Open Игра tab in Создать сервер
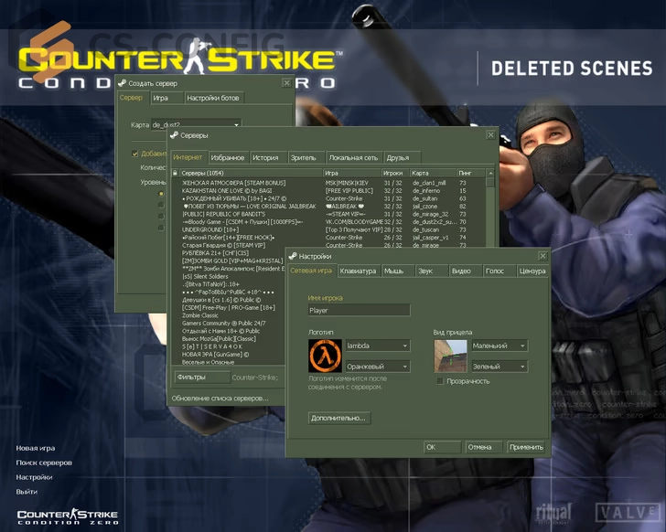The image size is (666, 532). [x=166, y=98]
